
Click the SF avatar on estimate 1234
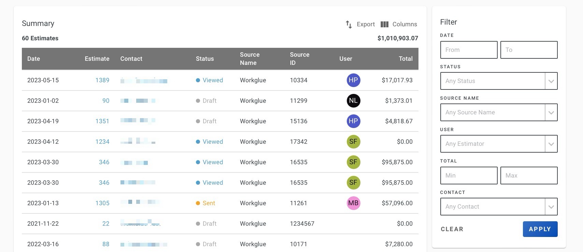tap(353, 142)
